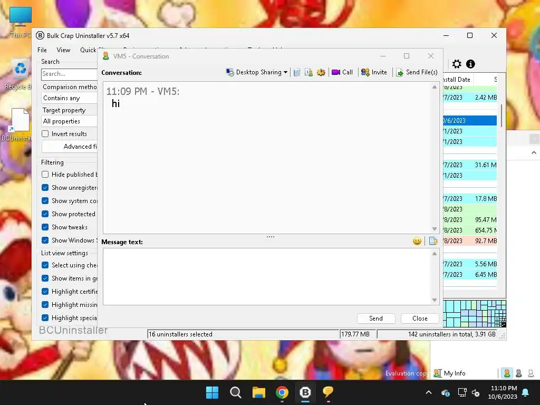Toggle the Show unregistered checkbox
Image resolution: width=540 pixels, height=405 pixels.
(45, 187)
